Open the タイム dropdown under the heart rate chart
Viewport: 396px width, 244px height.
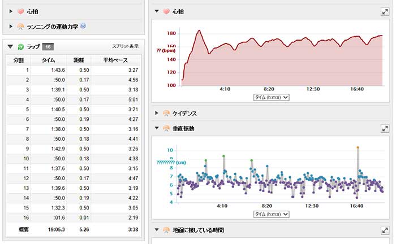(x=272, y=97)
